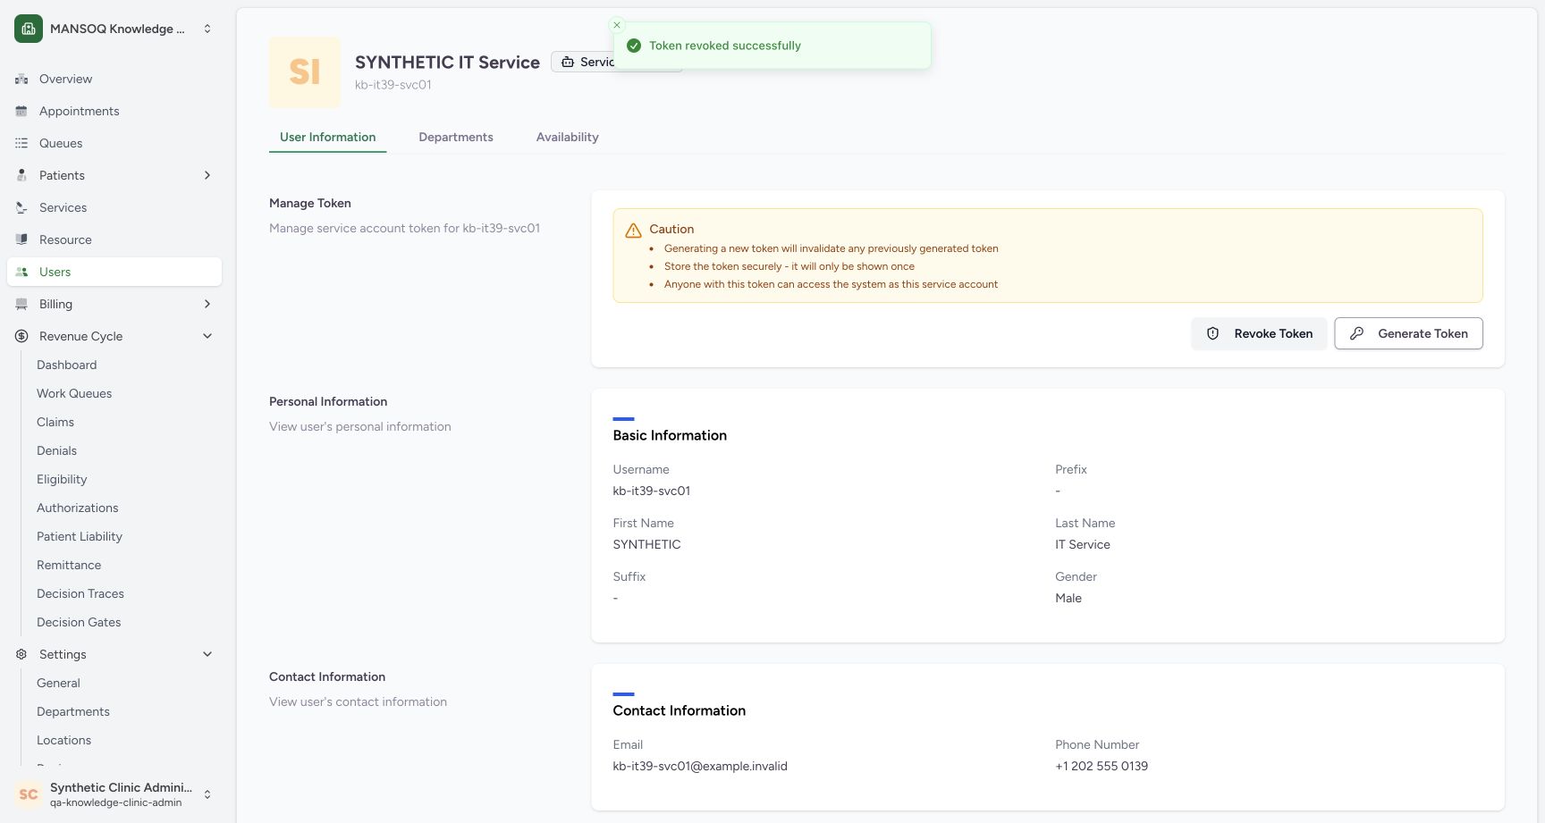1545x823 pixels.
Task: Open Decision Gates page
Action: pyautogui.click(x=79, y=622)
